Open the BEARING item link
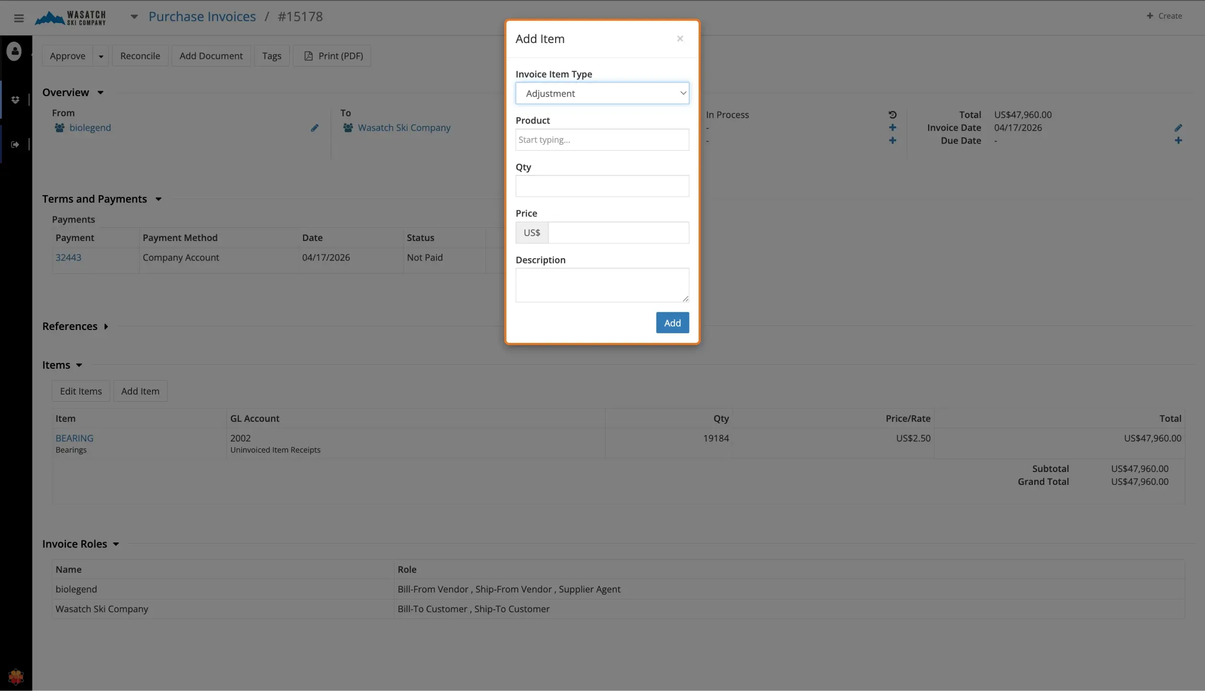Image resolution: width=1205 pixels, height=691 pixels. pos(74,438)
